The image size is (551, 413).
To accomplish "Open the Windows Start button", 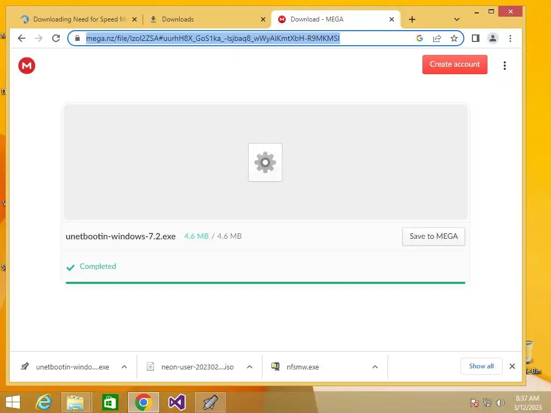I will click(x=13, y=402).
